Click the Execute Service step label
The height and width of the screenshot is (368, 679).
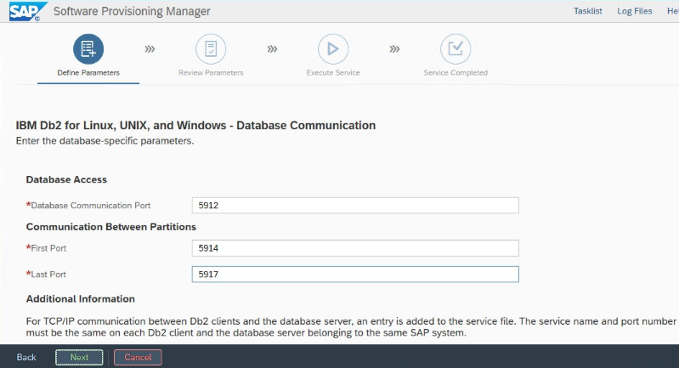333,73
